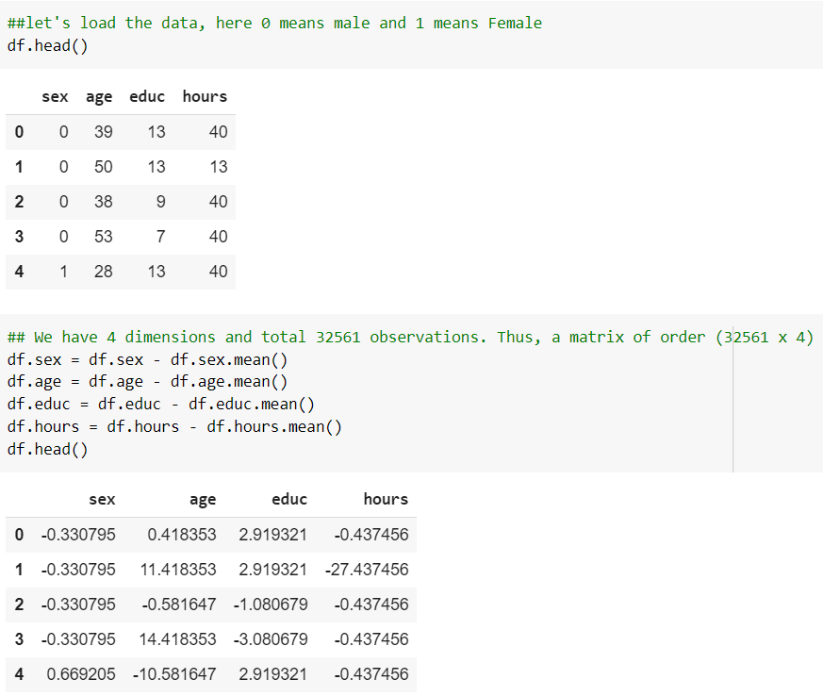Click the hours column header
823x696 pixels.
click(205, 96)
